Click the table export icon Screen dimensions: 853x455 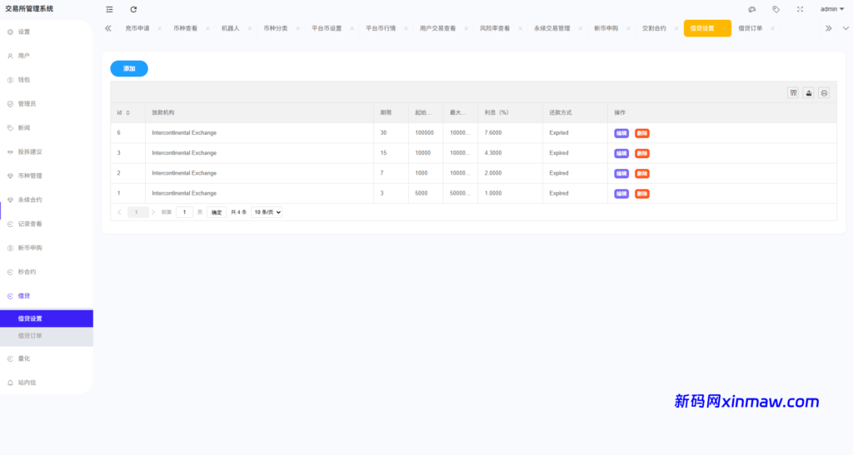click(x=808, y=93)
